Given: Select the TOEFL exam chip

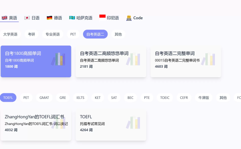Looking at the screenshot, I should 8,98.
